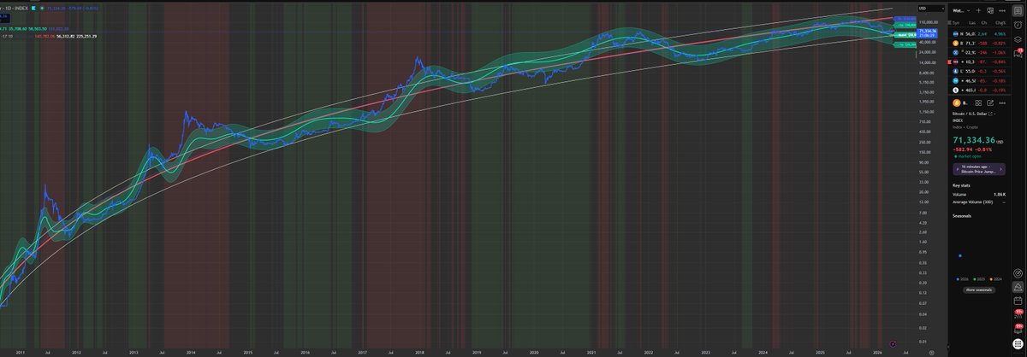Select watchlist row with 4.96% change

coord(978,33)
